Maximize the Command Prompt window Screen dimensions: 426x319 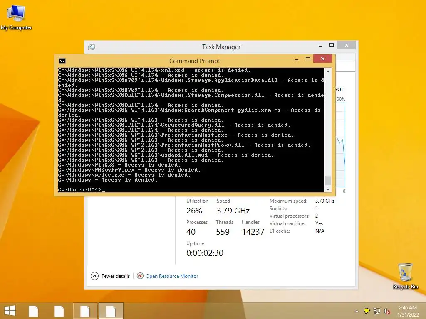[308, 59]
